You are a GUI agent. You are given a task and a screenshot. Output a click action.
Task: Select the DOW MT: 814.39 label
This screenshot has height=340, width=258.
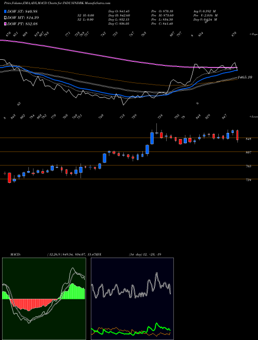23,18
